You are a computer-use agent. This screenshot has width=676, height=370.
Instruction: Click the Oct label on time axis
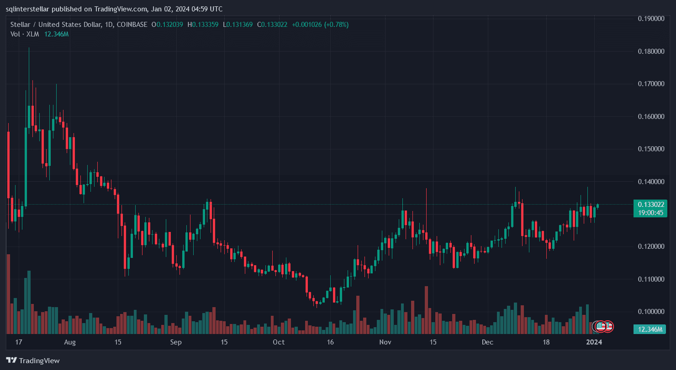click(279, 342)
